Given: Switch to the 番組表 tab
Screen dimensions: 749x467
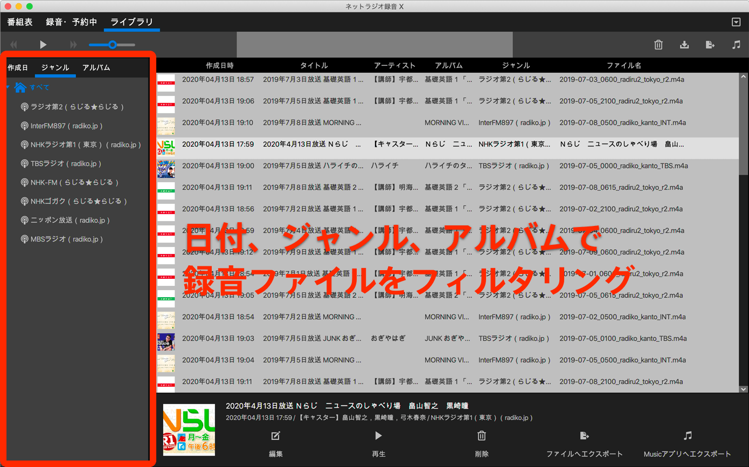Looking at the screenshot, I should click(x=19, y=22).
